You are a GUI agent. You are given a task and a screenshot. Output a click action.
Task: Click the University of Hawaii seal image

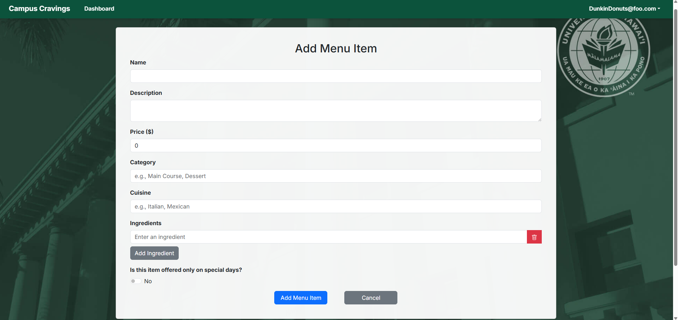pos(604,57)
